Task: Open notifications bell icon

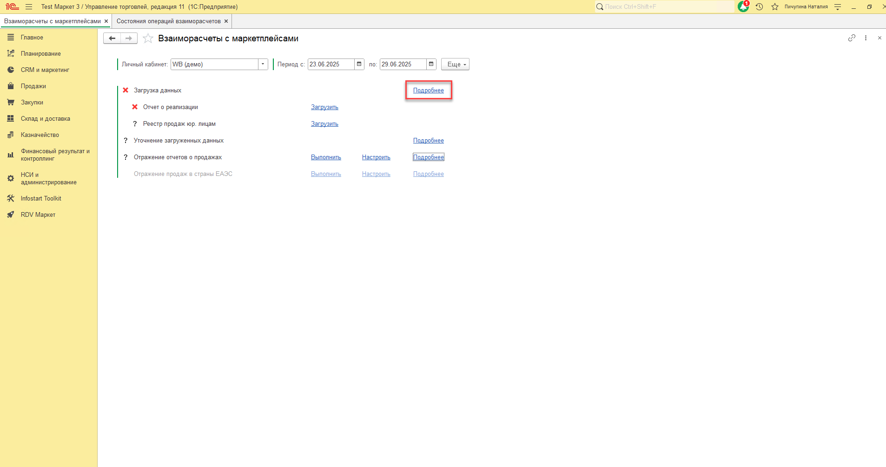Action: tap(743, 6)
